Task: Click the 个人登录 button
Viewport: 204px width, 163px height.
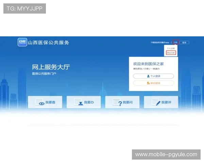Action: click(154, 76)
